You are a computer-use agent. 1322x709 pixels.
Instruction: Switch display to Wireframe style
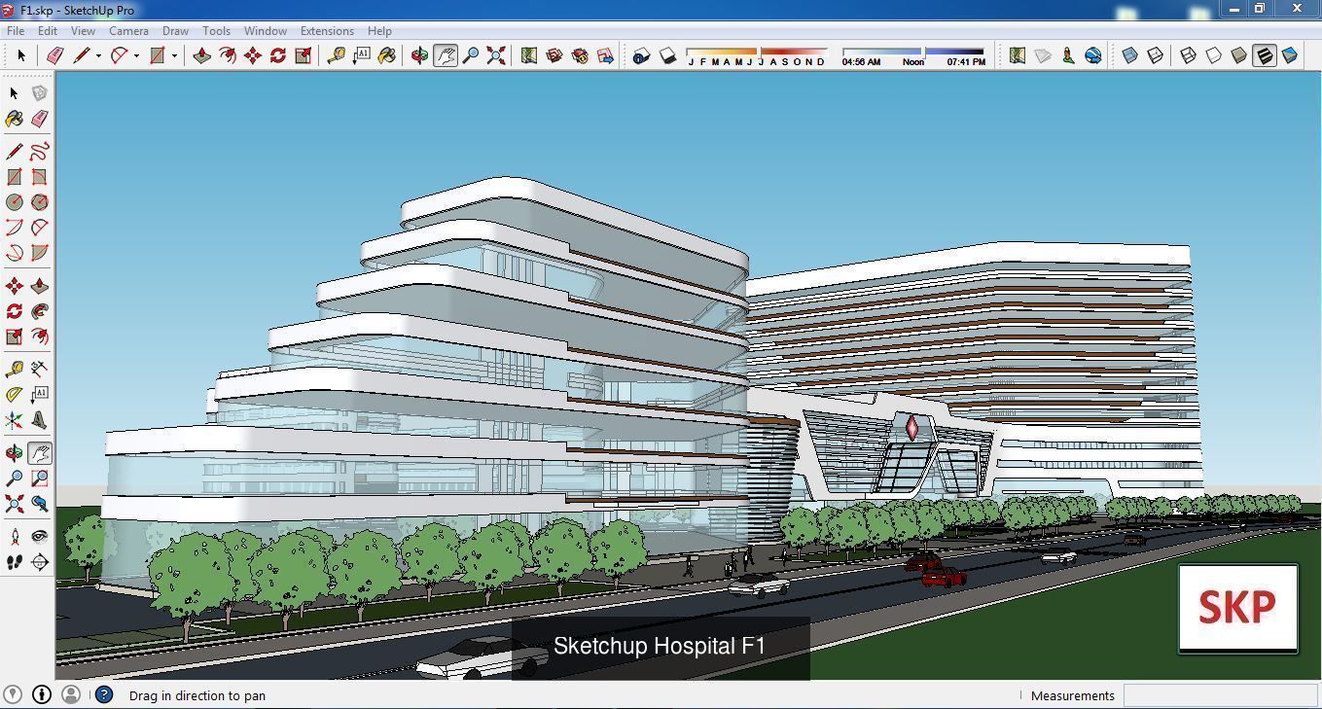click(1188, 55)
